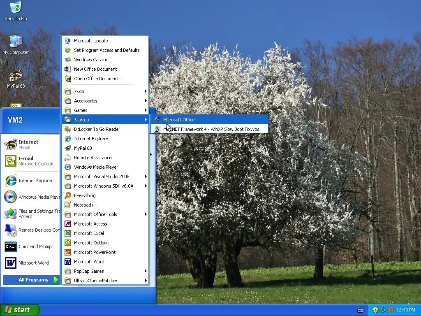Expand the PopCap Games submenu arrow
This screenshot has width=421, height=316.
tap(146, 271)
